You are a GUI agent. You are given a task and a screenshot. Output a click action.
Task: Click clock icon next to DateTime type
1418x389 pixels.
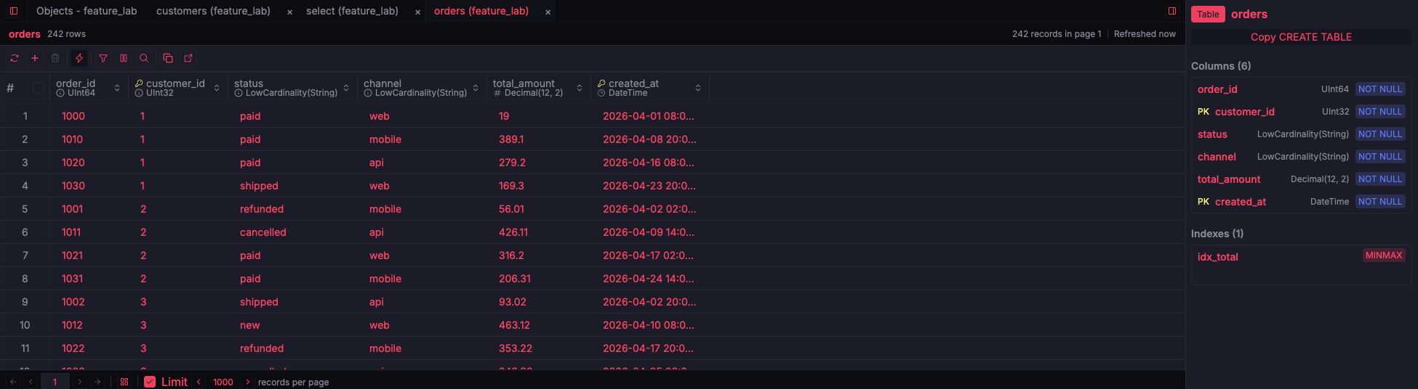tap(601, 93)
